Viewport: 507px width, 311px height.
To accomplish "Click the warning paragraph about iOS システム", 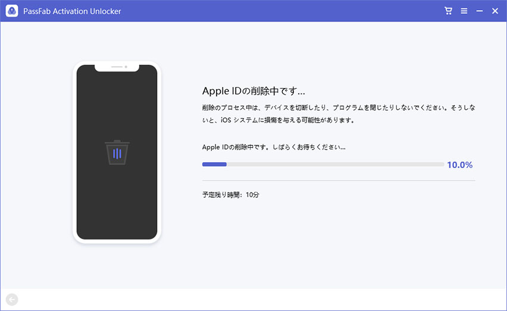I will pos(339,114).
